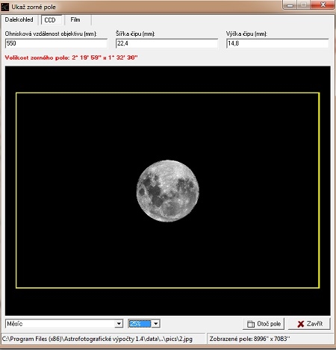
Task: Select the highlighted 25% zoom field
Action: pos(140,324)
